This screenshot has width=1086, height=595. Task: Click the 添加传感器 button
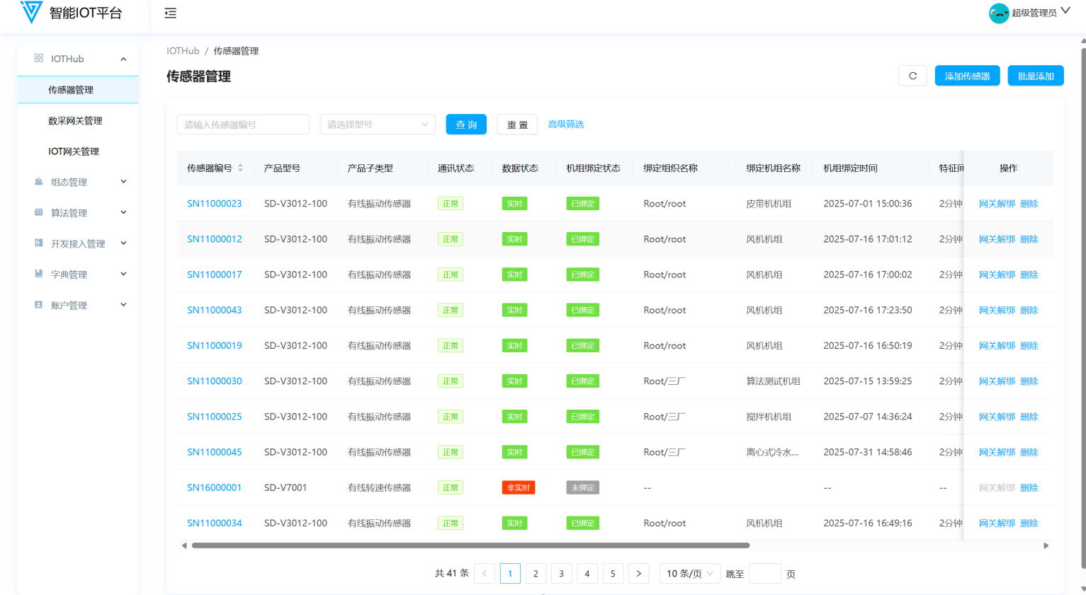pos(967,76)
